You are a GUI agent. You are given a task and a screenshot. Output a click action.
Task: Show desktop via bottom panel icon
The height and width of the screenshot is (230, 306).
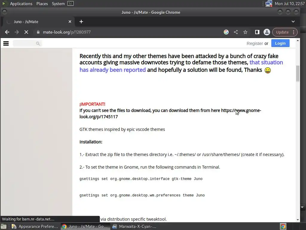(x=4, y=226)
